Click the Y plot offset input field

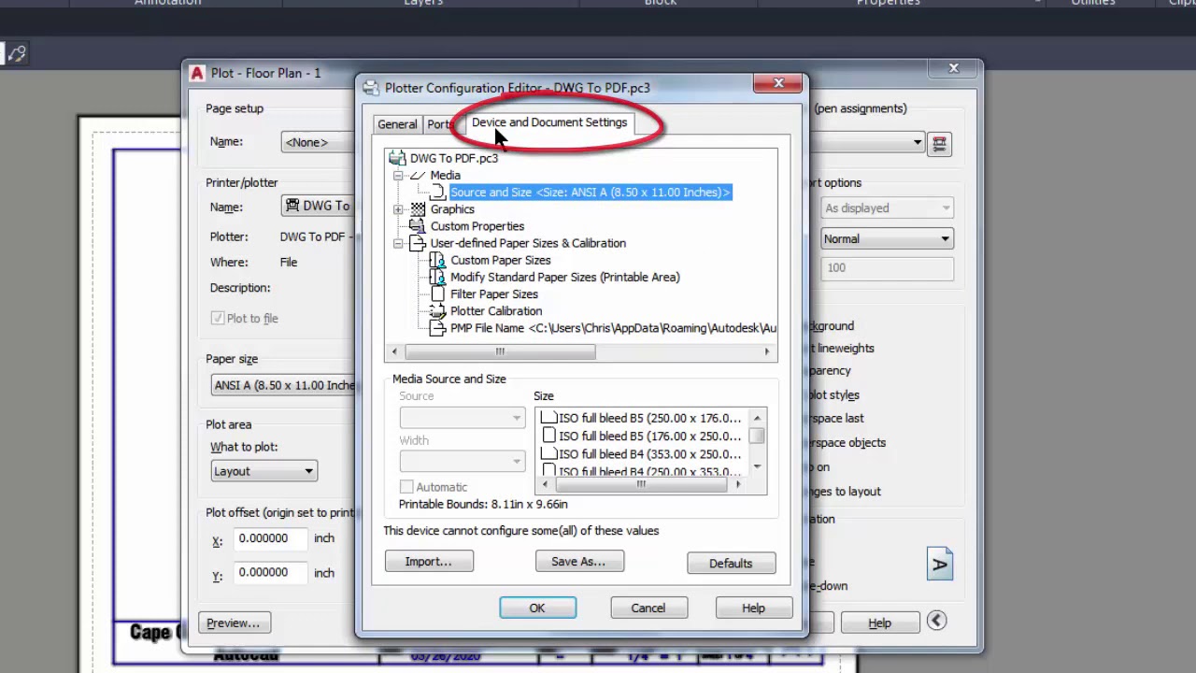(x=270, y=572)
